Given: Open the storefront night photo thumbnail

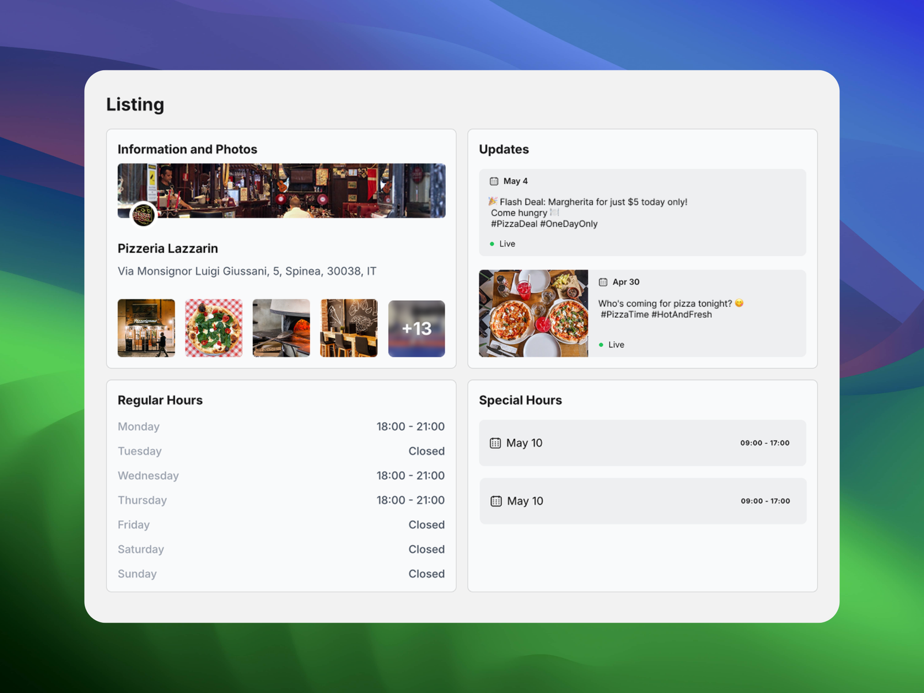Looking at the screenshot, I should tap(146, 328).
